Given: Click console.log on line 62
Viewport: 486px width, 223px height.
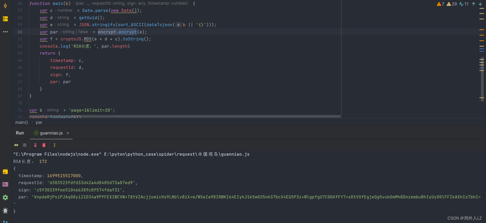Looking at the screenshot, I should tap(54, 46).
